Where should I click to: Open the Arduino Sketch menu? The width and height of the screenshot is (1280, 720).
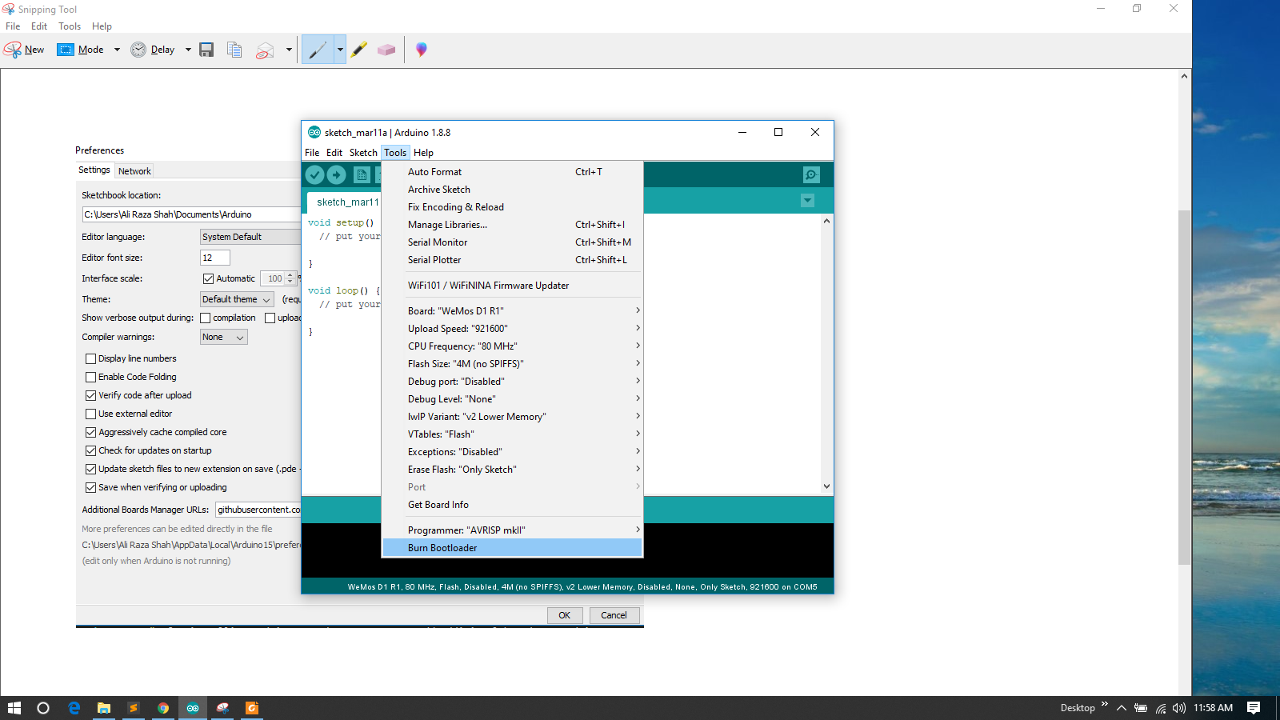tap(363, 153)
